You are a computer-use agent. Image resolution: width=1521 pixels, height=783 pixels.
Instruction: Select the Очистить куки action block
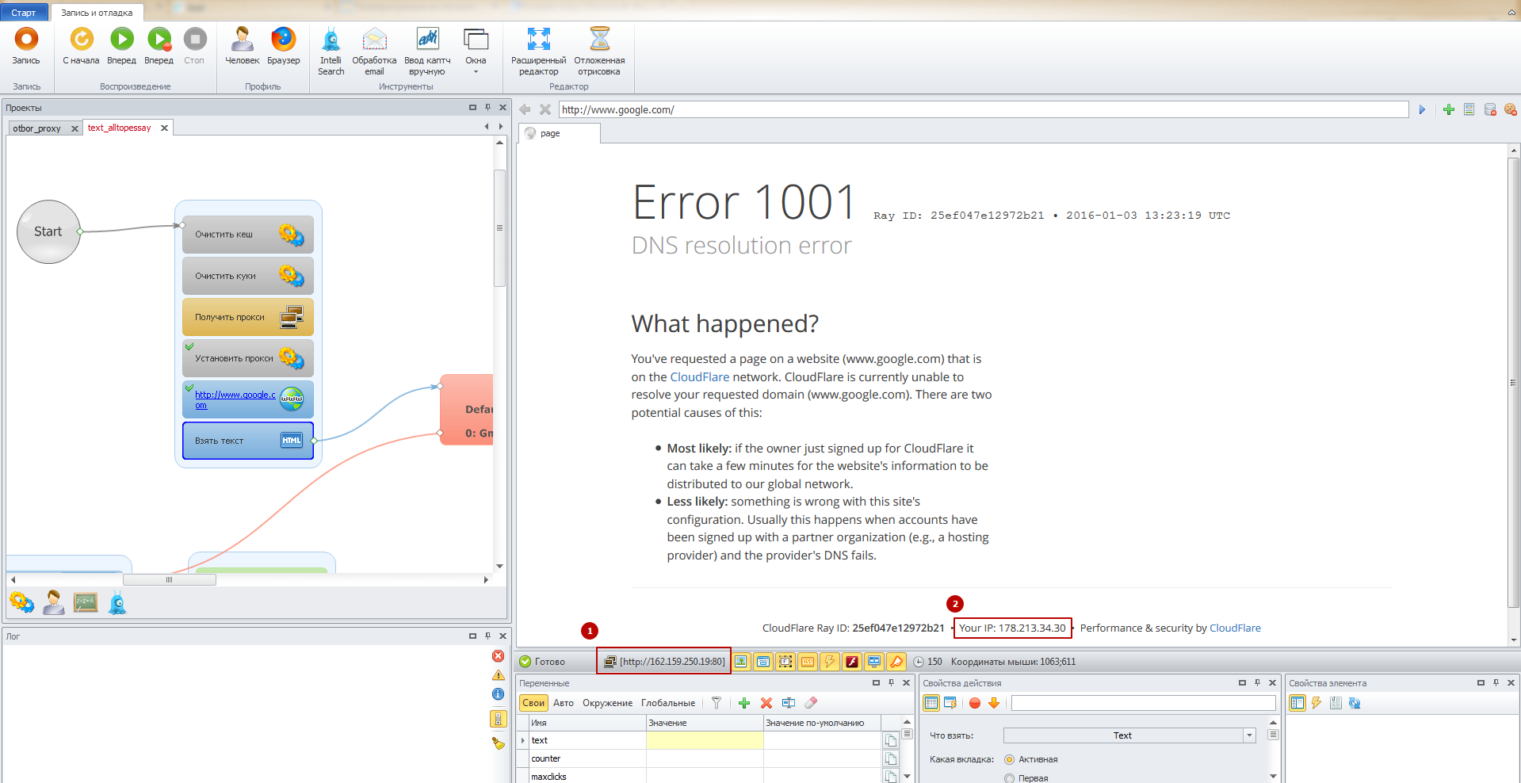[x=248, y=276]
